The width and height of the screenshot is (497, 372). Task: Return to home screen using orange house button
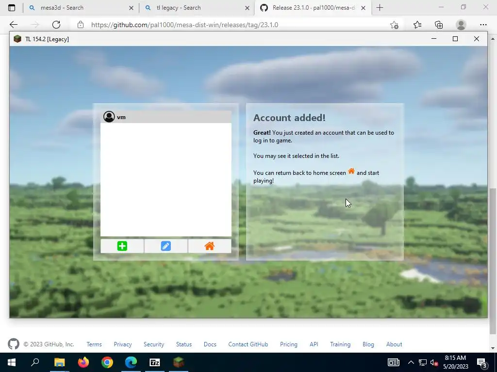(210, 246)
